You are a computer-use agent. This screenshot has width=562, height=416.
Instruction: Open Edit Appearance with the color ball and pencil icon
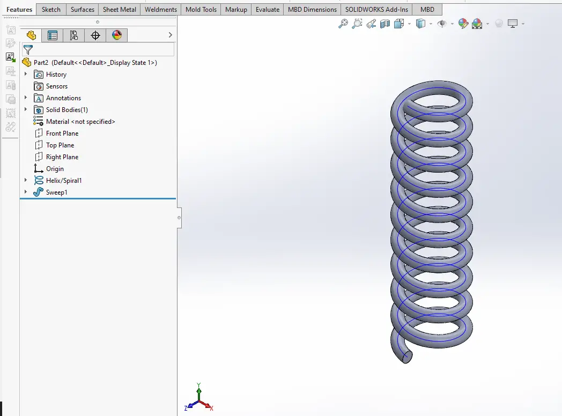point(463,24)
